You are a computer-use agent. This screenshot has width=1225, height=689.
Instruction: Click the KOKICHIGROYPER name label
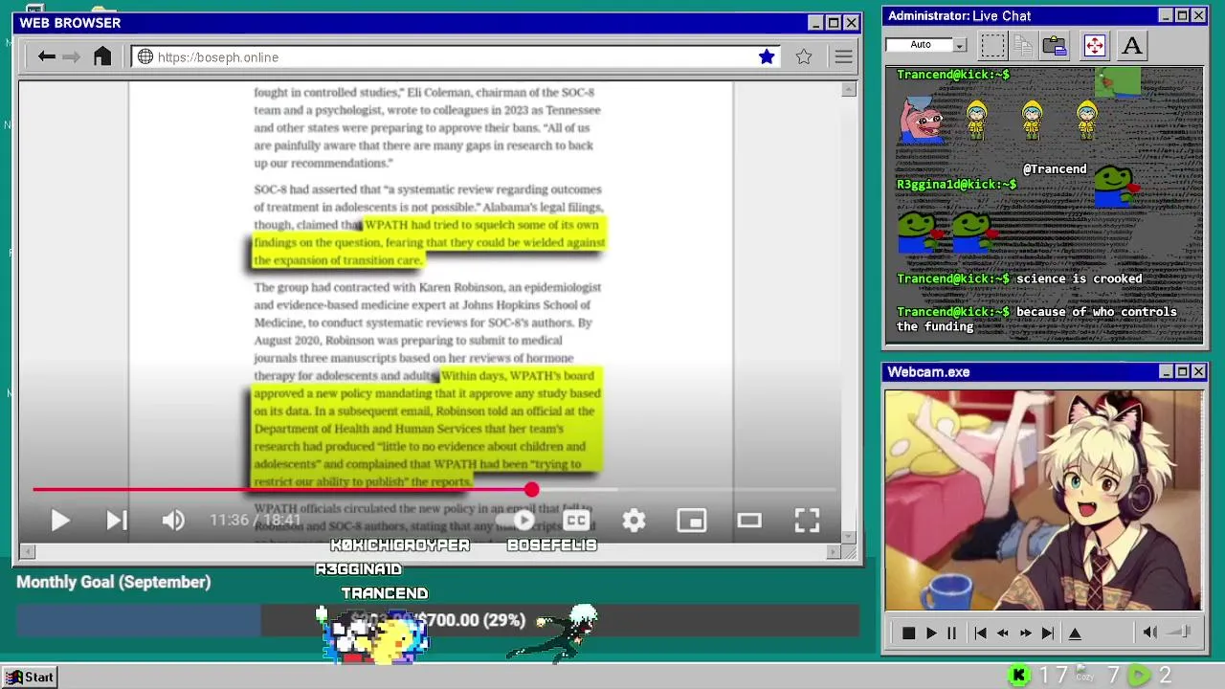pos(400,545)
